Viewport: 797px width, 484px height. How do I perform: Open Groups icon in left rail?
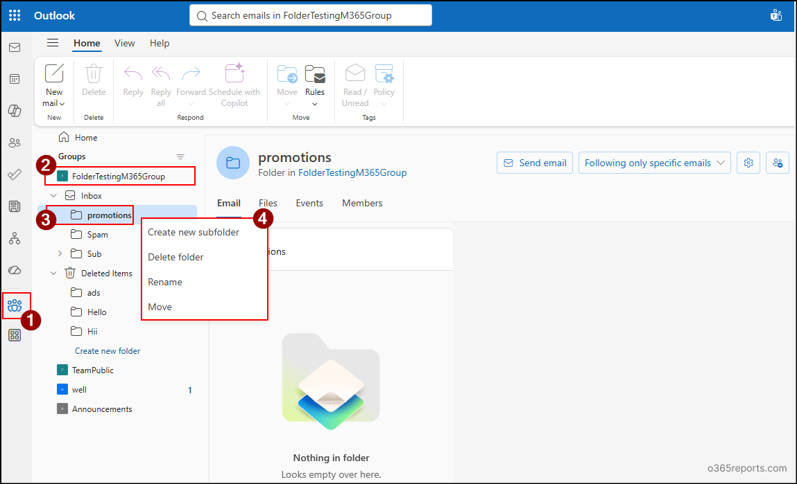coord(15,305)
